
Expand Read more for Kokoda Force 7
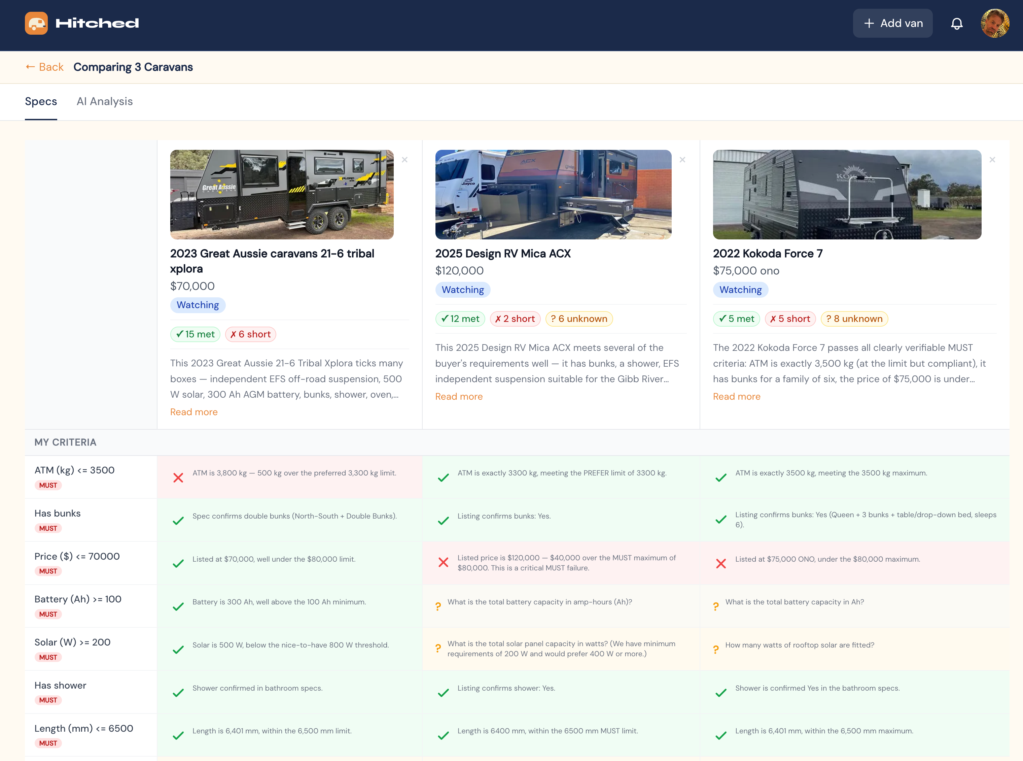(x=736, y=397)
